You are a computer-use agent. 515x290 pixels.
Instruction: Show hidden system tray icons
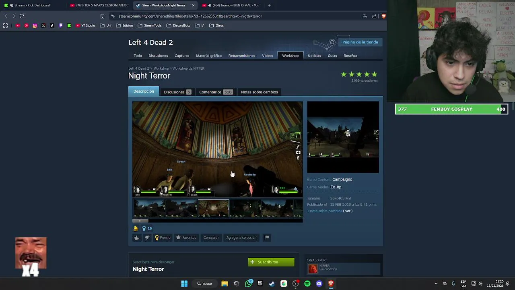point(436,284)
